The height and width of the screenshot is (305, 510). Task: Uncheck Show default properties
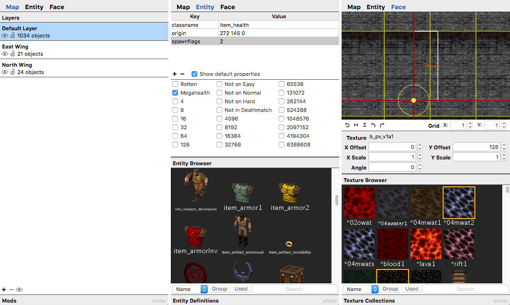[x=194, y=74]
